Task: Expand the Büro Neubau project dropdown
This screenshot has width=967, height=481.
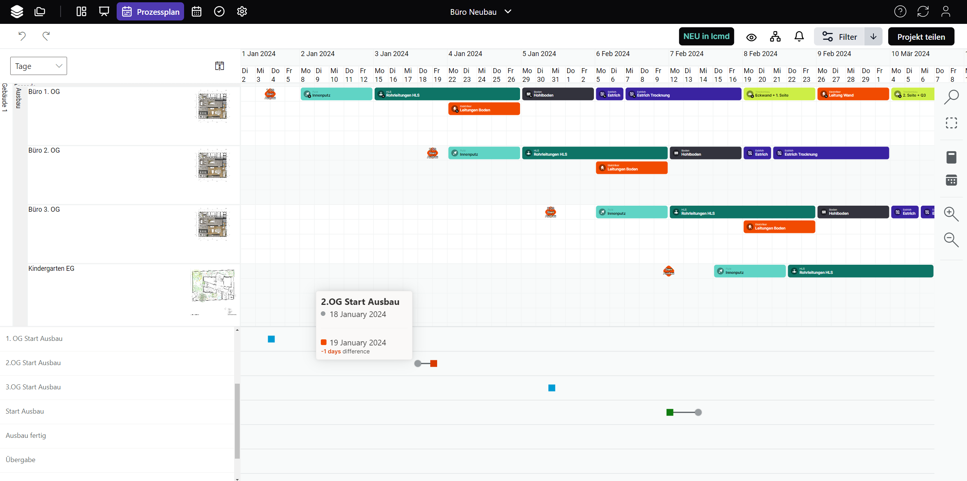Action: tap(508, 12)
